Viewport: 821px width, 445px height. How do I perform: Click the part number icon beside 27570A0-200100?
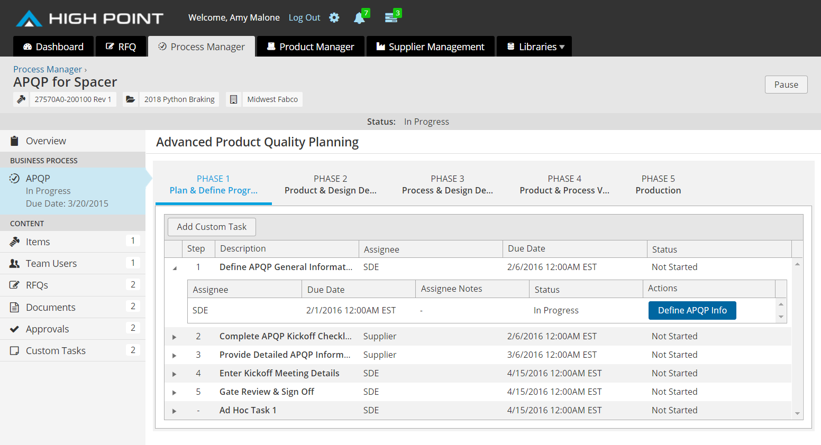point(21,99)
